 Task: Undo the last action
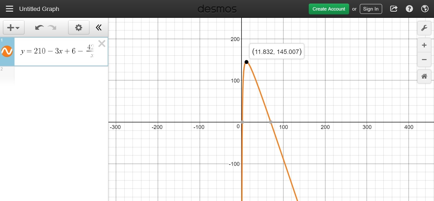(x=39, y=27)
